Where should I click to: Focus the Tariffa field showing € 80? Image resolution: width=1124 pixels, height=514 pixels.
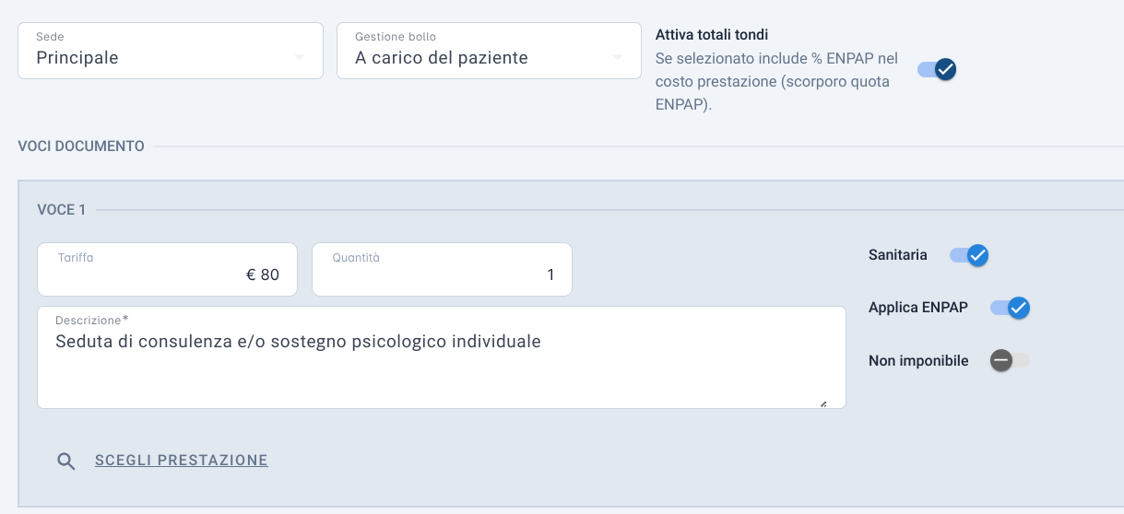click(x=167, y=269)
